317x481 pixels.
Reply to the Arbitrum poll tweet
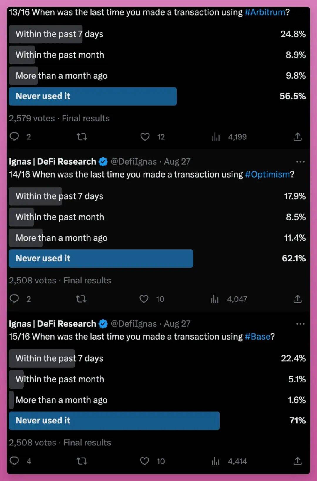tap(14, 136)
